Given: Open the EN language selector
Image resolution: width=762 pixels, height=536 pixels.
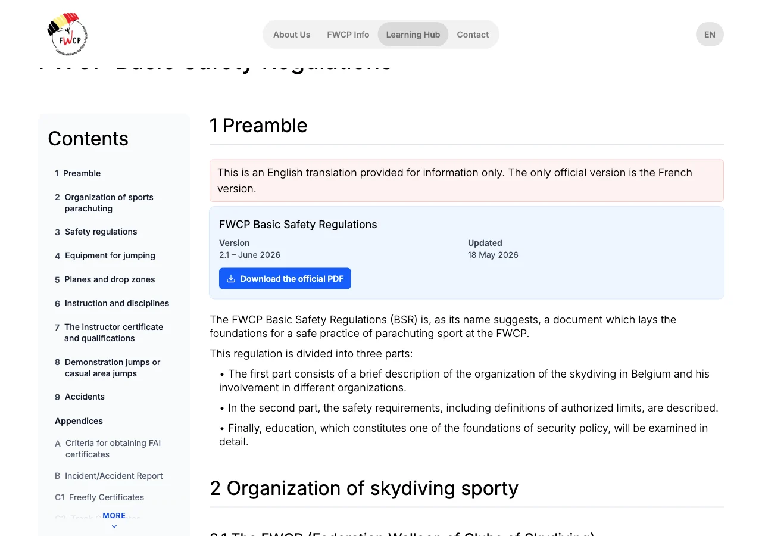Looking at the screenshot, I should click(710, 35).
